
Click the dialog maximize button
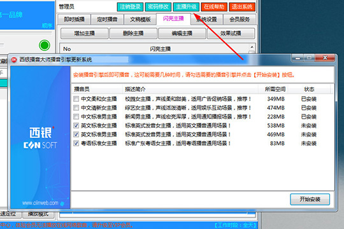309,58
